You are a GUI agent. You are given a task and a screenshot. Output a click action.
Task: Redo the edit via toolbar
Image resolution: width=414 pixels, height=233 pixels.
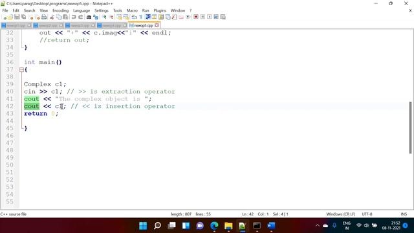tap(81, 17)
